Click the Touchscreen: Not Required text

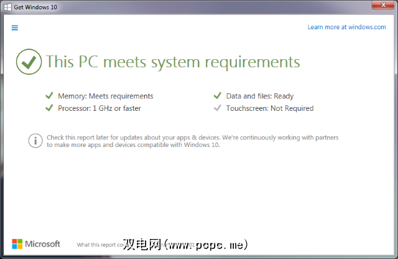point(270,108)
